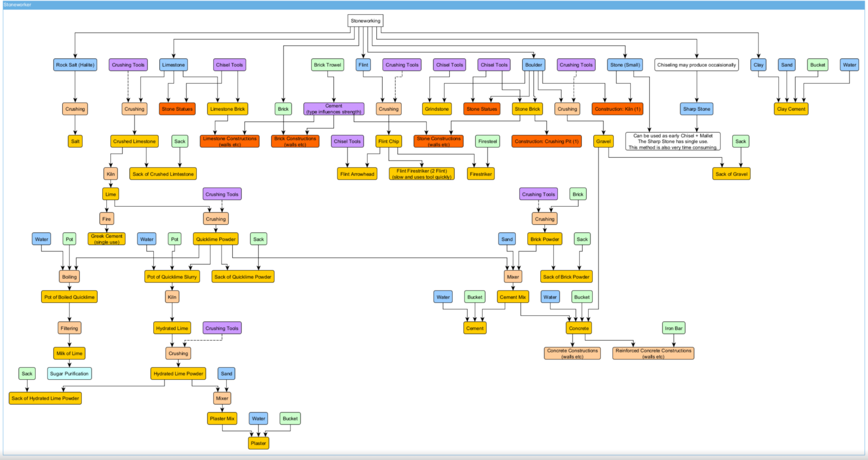Click the yellow Gravel node
The width and height of the screenshot is (868, 460).
click(x=604, y=141)
